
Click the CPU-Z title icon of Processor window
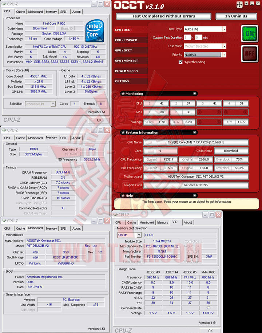point(4,4)
